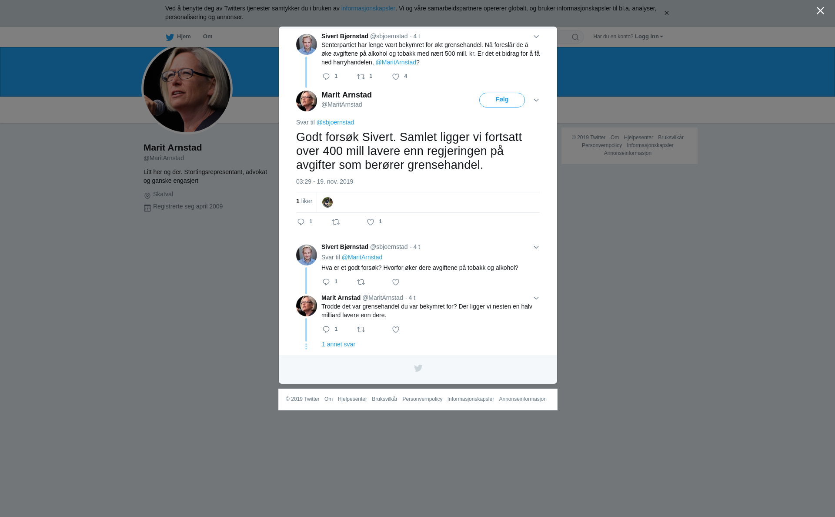View the avatar of the user who liked
The width and height of the screenshot is (835, 517).
[327, 202]
